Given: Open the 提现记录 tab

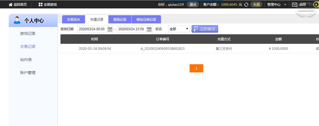Looking at the screenshot, I should tap(120, 19).
